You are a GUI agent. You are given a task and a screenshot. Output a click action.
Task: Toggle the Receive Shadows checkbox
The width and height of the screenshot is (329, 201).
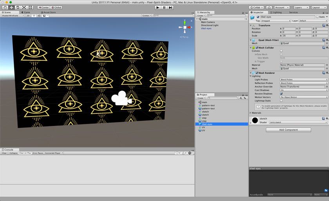[281, 94]
